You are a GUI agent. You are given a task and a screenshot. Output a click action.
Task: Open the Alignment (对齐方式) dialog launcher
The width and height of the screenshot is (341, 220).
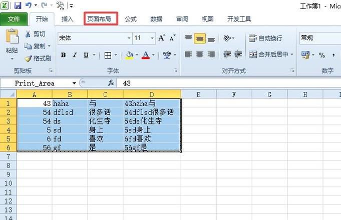292,70
